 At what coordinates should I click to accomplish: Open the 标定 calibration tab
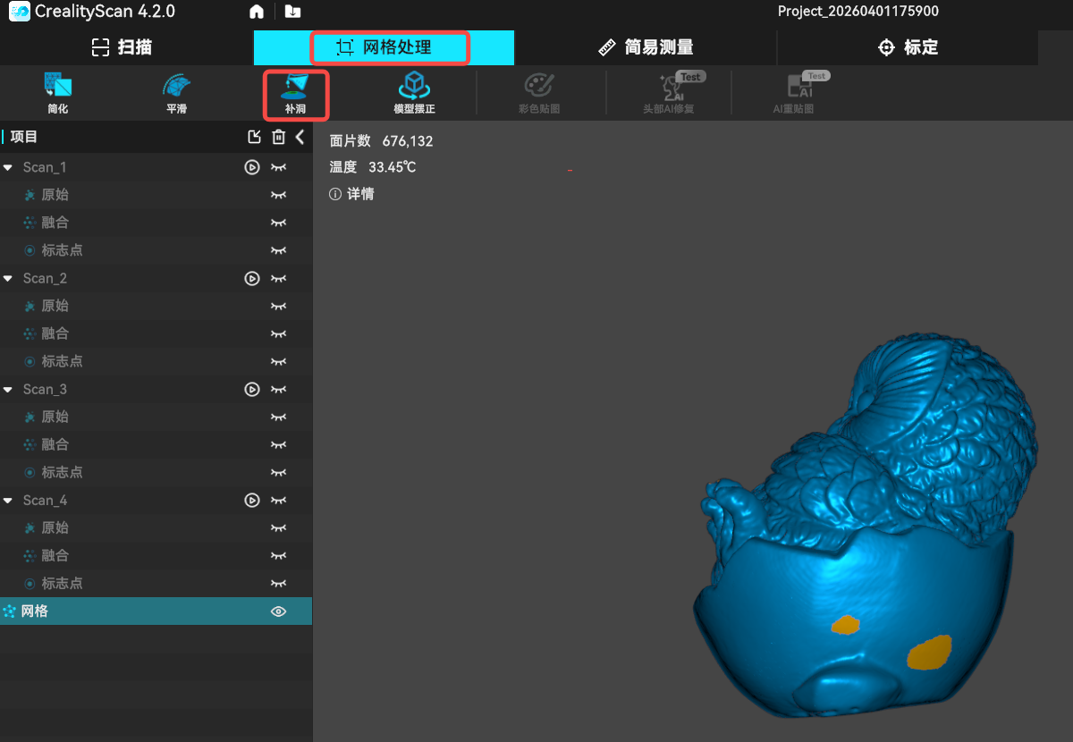click(908, 47)
